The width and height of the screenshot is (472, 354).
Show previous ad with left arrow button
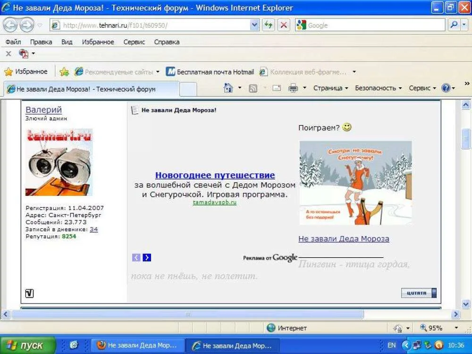coord(136,257)
